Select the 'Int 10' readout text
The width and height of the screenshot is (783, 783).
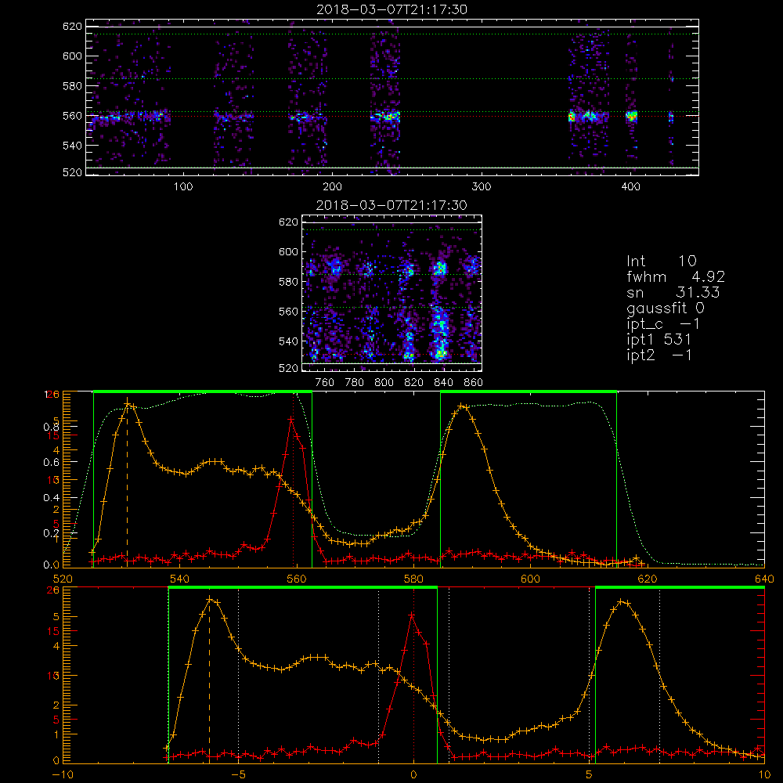661,261
